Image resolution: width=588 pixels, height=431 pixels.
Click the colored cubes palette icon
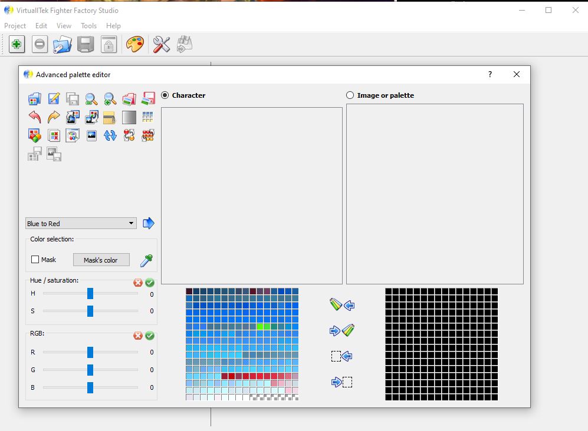tap(34, 135)
